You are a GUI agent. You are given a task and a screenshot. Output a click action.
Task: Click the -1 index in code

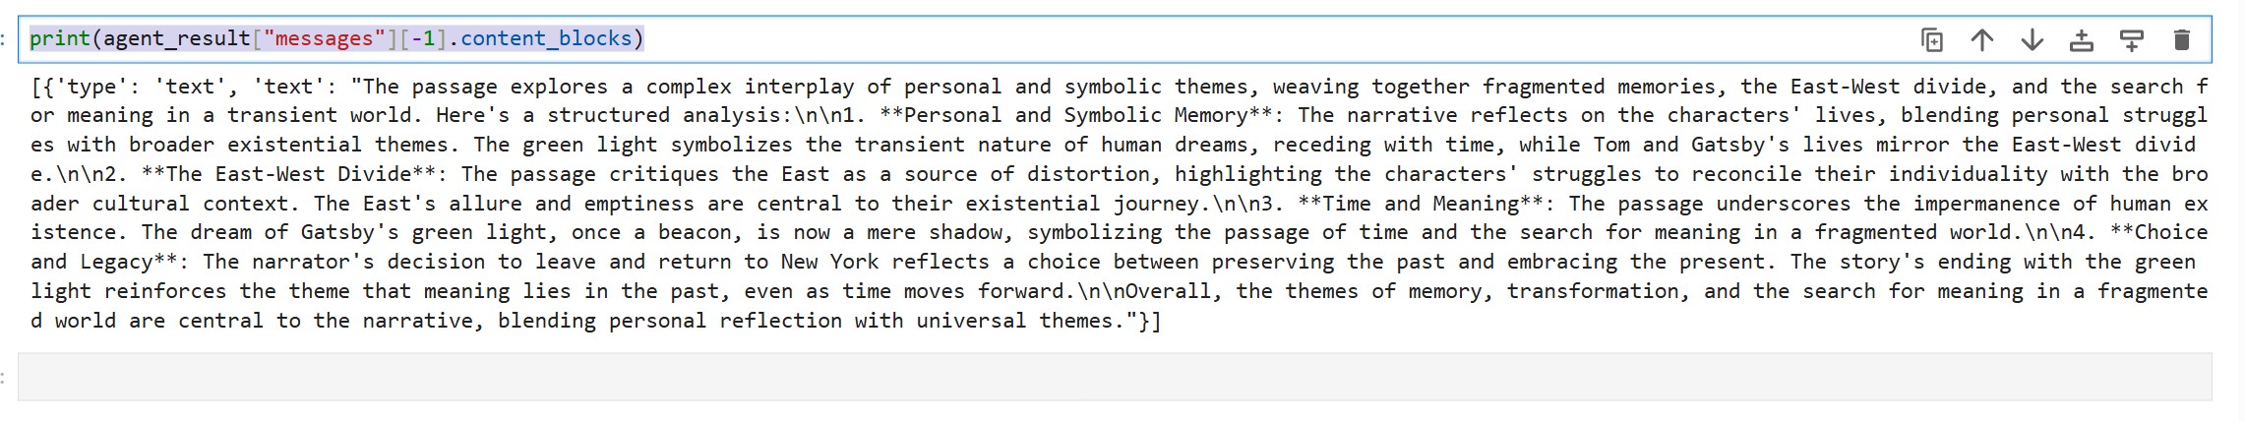(x=423, y=38)
